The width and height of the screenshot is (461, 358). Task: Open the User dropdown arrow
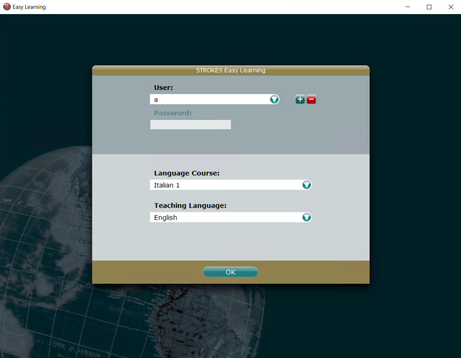(274, 99)
